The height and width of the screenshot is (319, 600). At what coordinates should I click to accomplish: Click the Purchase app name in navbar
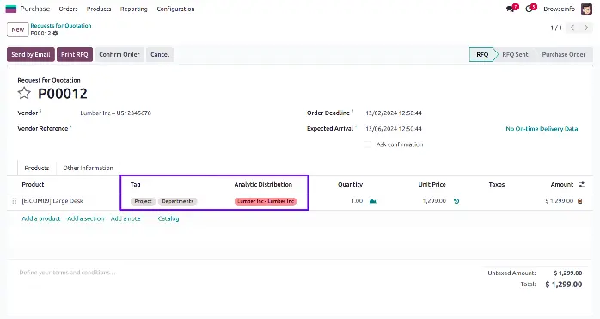(35, 9)
